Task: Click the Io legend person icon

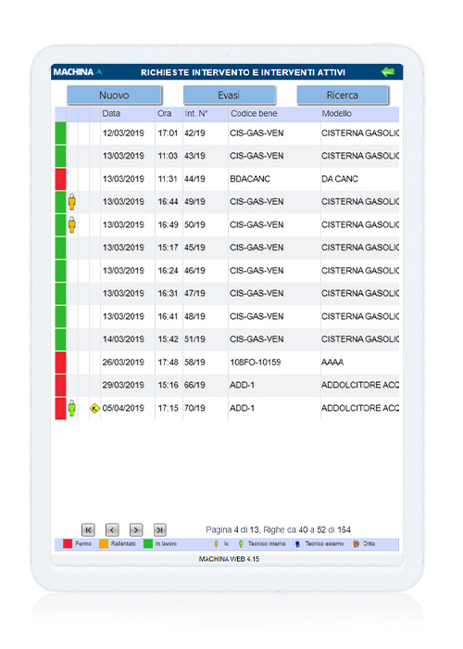Action: [x=216, y=544]
